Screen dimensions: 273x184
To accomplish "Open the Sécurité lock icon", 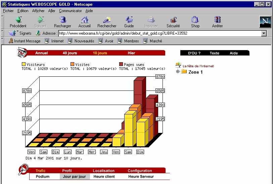I will (173, 22).
